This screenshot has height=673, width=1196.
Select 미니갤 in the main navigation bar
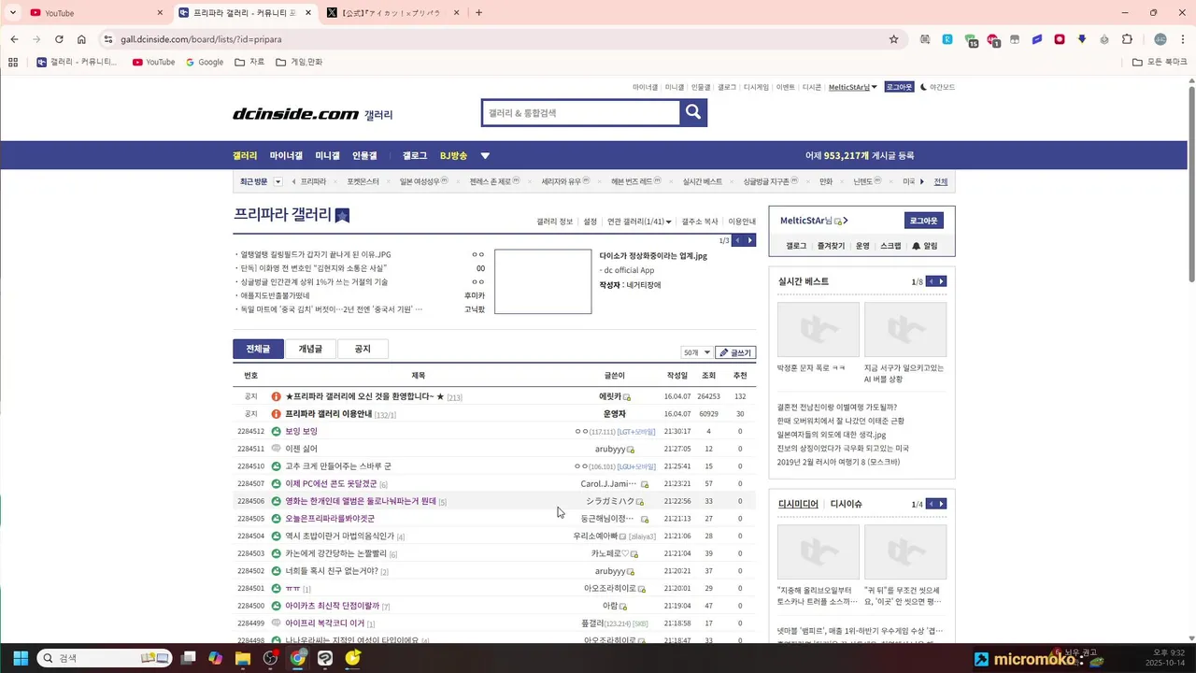(x=327, y=156)
